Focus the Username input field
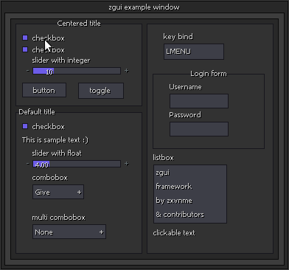Viewport: 289px width, 270px height. (199, 101)
